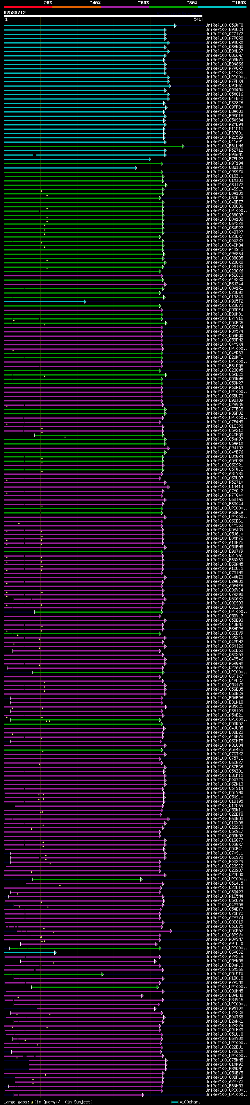Click the short cyan bar for UniRef100_Q8W132
The image size is (250, 1105).
click(71, 168)
